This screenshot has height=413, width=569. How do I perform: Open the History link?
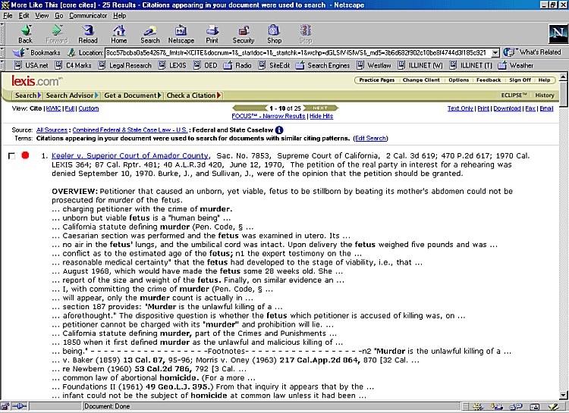tap(544, 95)
